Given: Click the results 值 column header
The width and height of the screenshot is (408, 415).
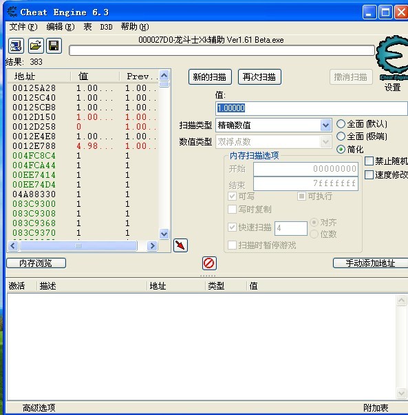Looking at the screenshot, I should coord(95,77).
